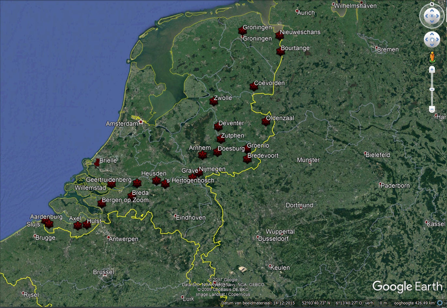Screen dimensions: 447x308
Task: Open the Bredevoort fortress marker
Action: click(x=247, y=159)
